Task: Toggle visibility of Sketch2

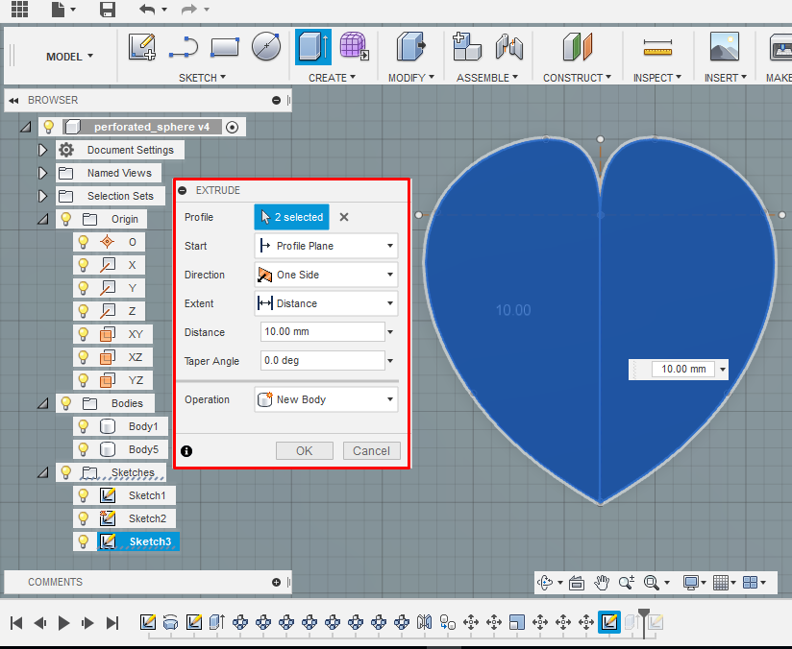Action: point(84,518)
